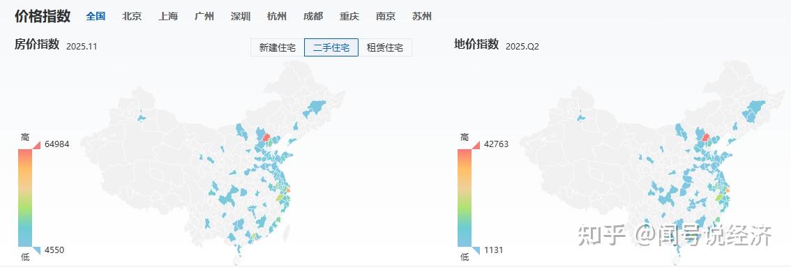The image size is (791, 267).
Task: Click the 房价指数 legend color bar
Action: pyautogui.click(x=25, y=197)
